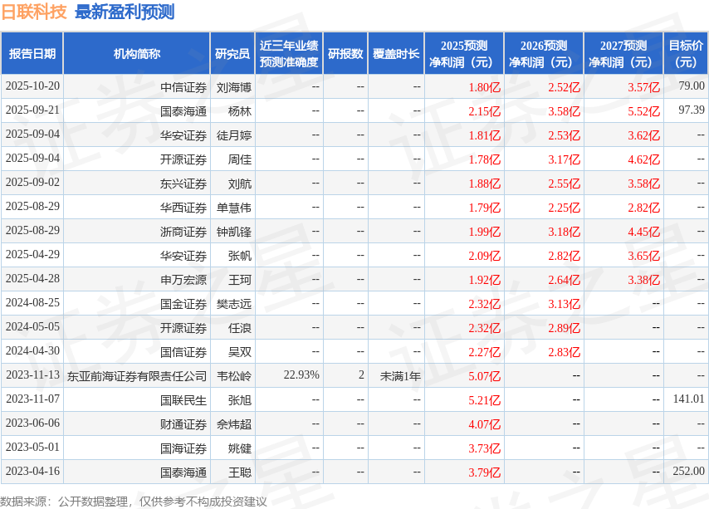Select the 近三年业绩预测准确度 column header
Screen dimensions: 709x509
289,53
